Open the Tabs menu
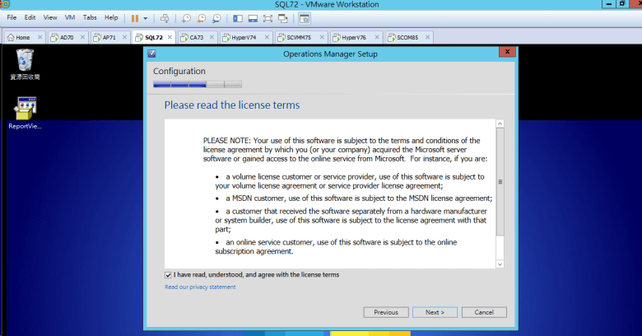Image resolution: width=642 pixels, height=336 pixels. (90, 17)
